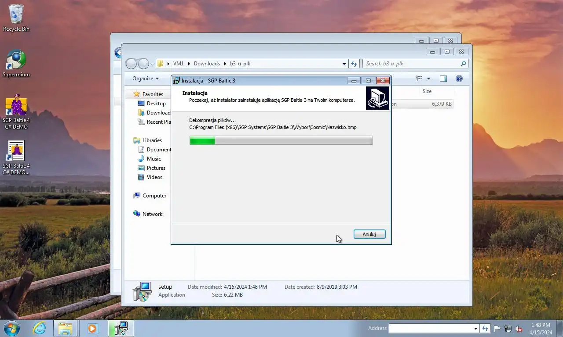Click the taskbar Address refresh button
Screen dimensions: 563x337
[485, 328]
